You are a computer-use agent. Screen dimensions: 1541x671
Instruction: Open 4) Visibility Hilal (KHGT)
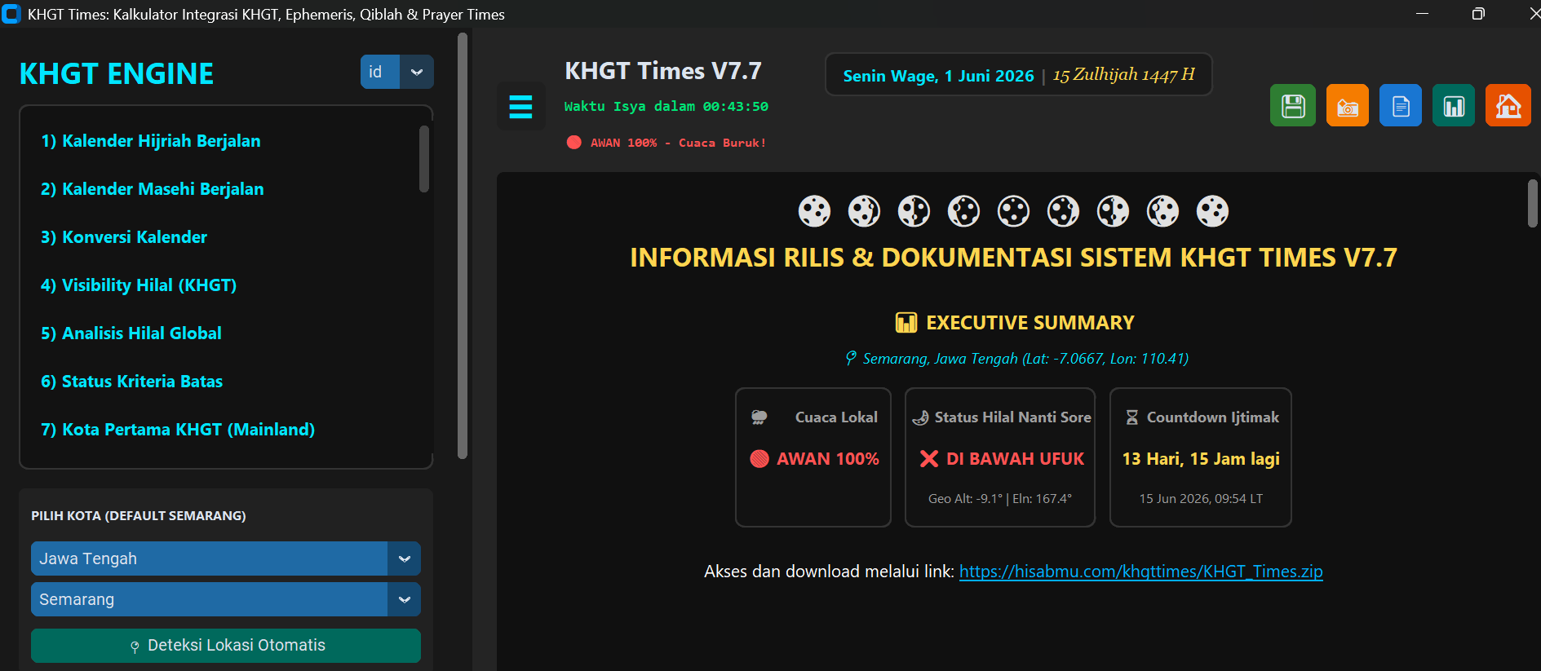click(139, 285)
